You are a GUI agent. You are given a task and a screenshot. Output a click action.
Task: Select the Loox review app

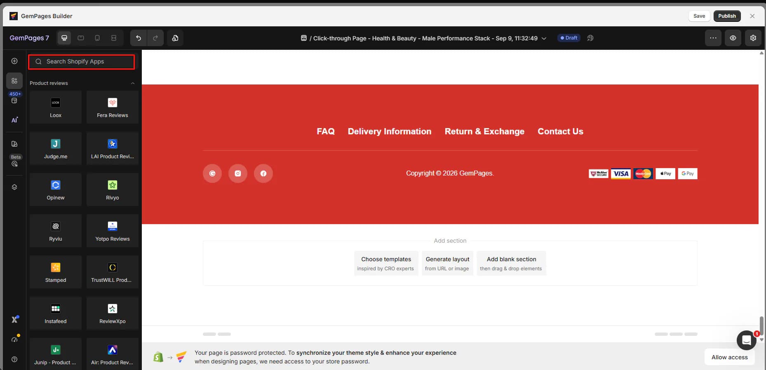[x=56, y=107]
